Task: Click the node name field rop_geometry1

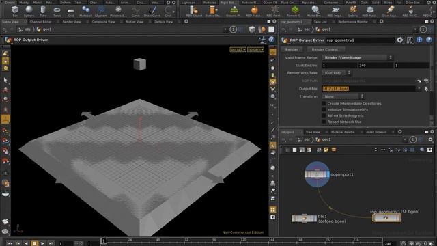Action: click(x=360, y=40)
